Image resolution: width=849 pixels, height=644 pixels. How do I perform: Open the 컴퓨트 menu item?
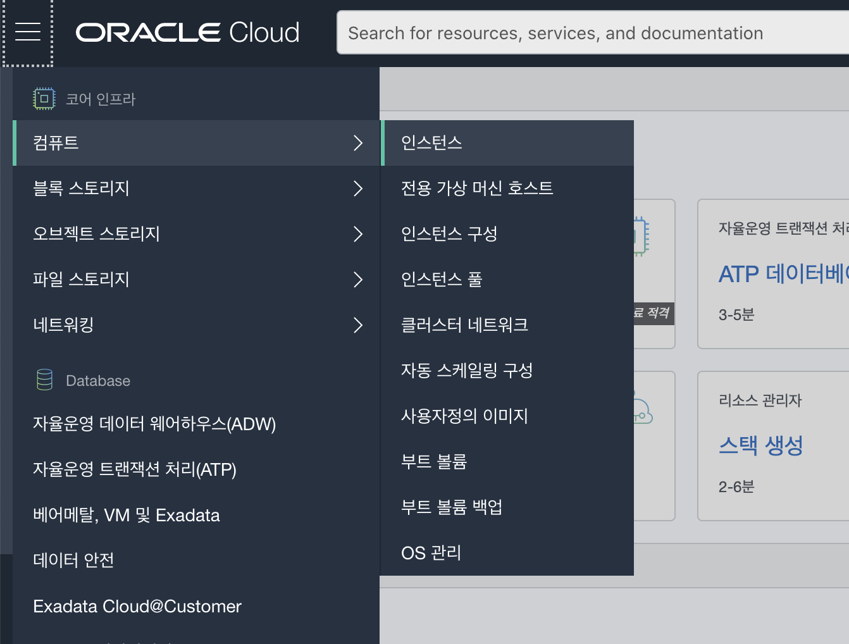(196, 143)
